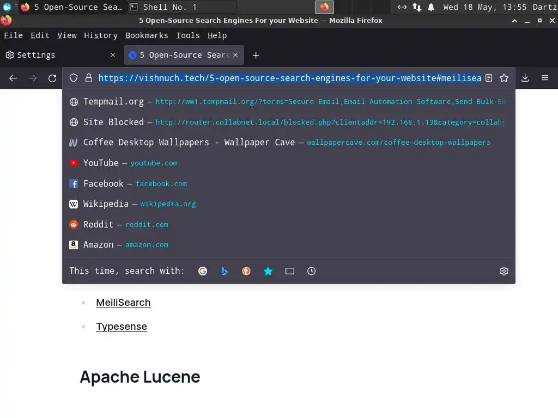Select Wikipedia suggestion
Viewport: 558px width, 418px height.
click(x=289, y=204)
